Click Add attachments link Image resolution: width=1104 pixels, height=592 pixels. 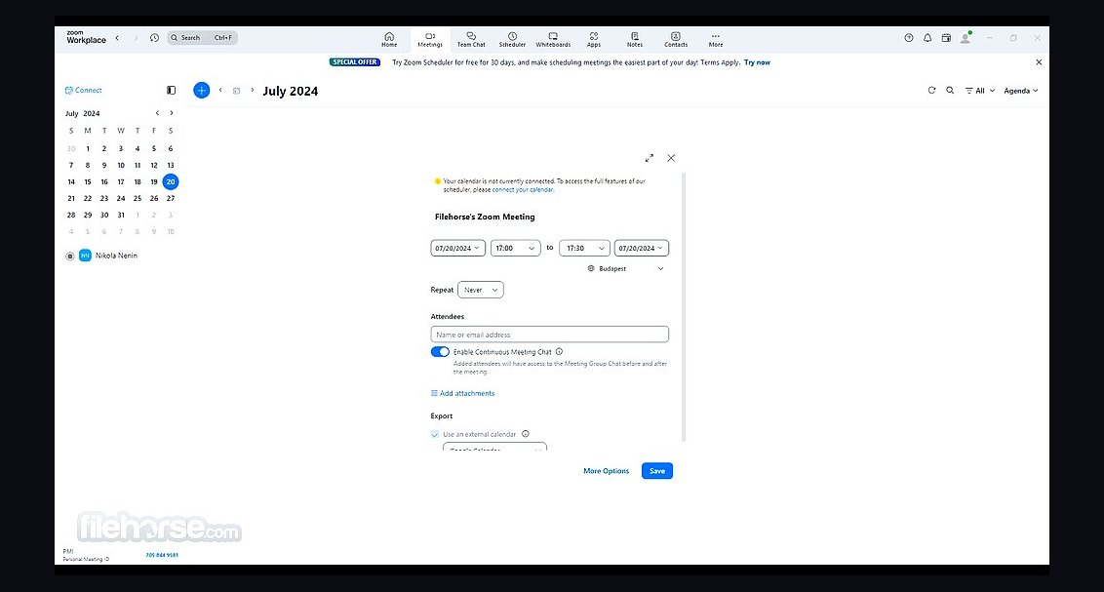point(462,393)
